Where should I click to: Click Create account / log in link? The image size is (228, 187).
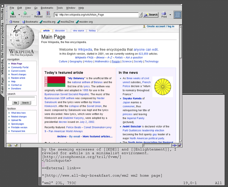161,26
